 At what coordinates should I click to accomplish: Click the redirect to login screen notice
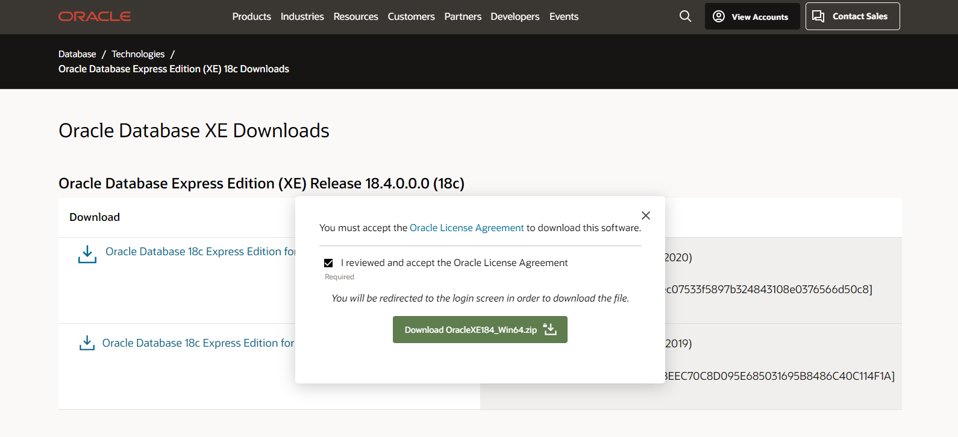[480, 299]
